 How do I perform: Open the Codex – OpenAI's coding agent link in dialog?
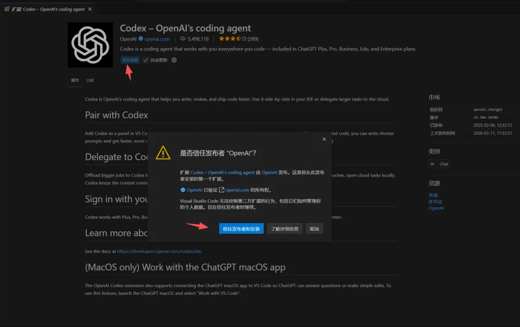pos(222,172)
